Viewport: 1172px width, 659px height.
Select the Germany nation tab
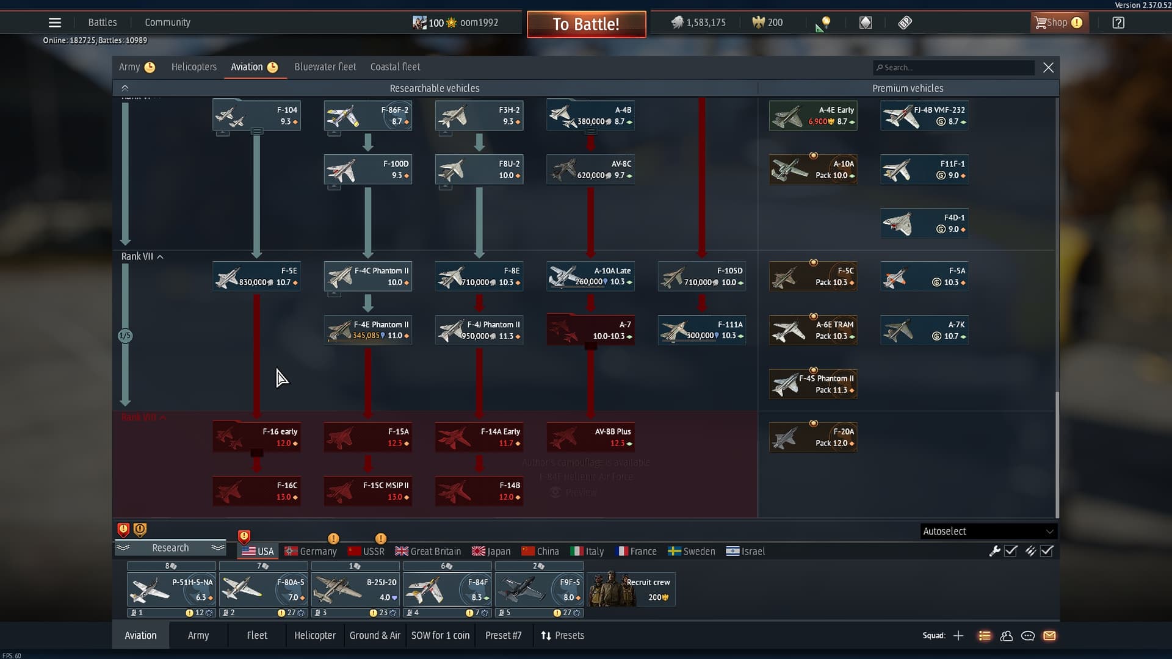[311, 551]
